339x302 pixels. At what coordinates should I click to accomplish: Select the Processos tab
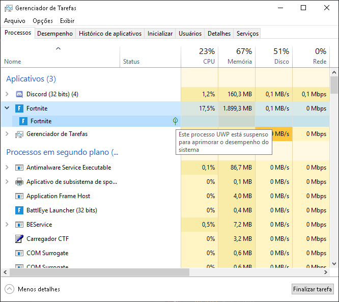point(18,33)
